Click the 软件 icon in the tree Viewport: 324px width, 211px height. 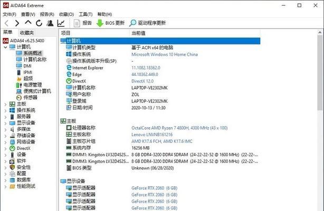click(x=12, y=161)
